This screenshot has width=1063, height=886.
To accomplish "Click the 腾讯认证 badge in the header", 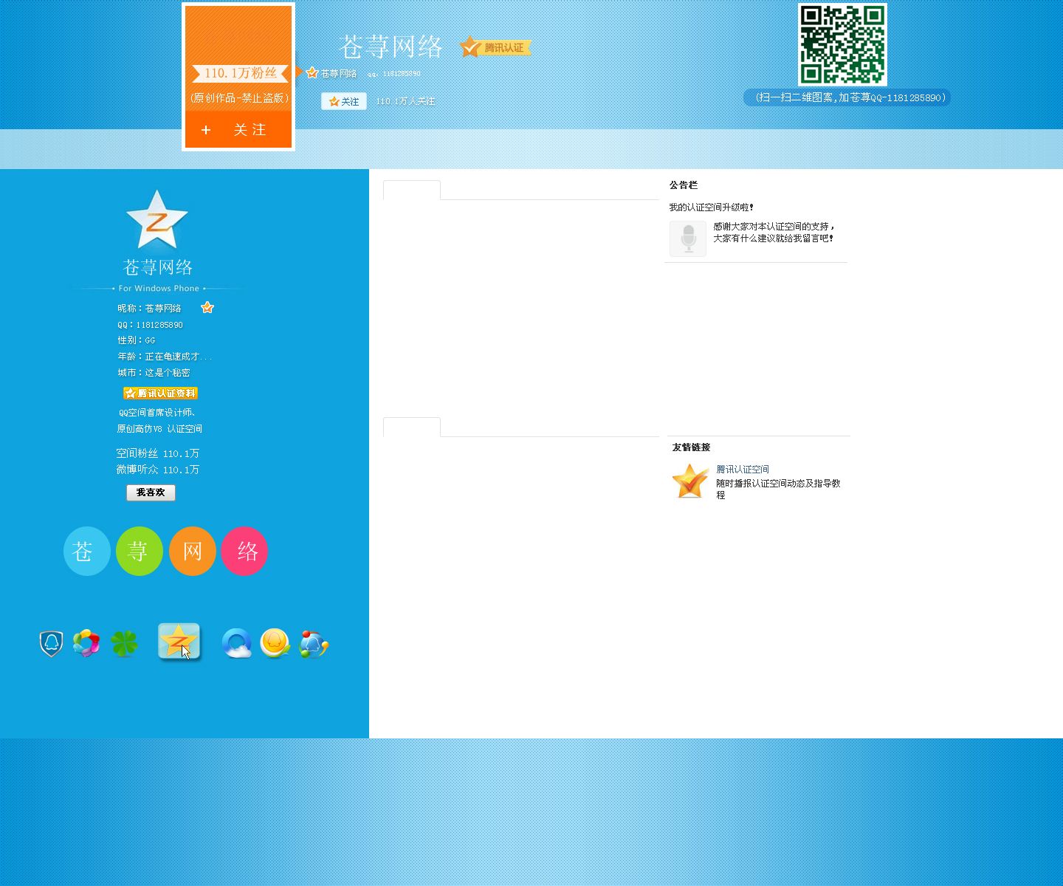I will 495,48.
